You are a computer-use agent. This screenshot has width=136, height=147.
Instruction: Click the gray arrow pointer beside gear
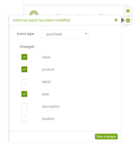click(123, 20)
